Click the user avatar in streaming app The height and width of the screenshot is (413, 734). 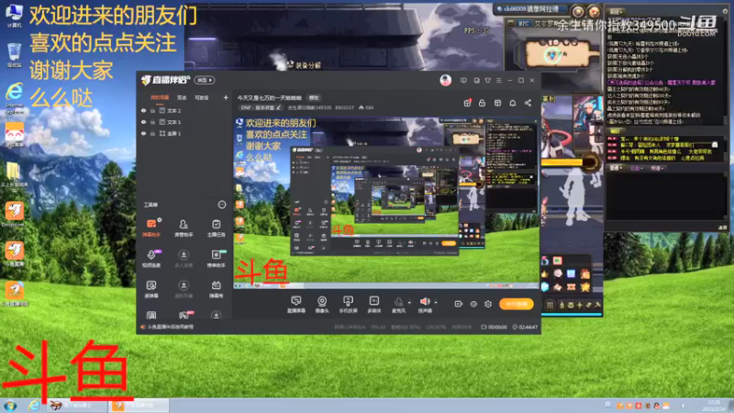pos(446,80)
